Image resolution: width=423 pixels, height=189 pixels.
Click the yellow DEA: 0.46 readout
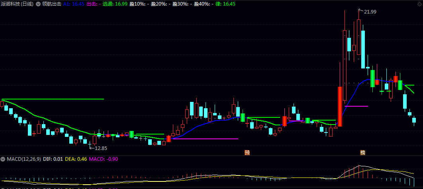76,159
